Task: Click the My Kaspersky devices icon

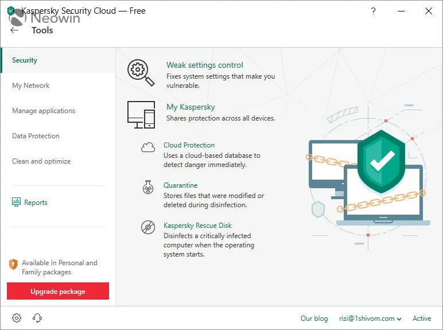Action: pos(141,114)
